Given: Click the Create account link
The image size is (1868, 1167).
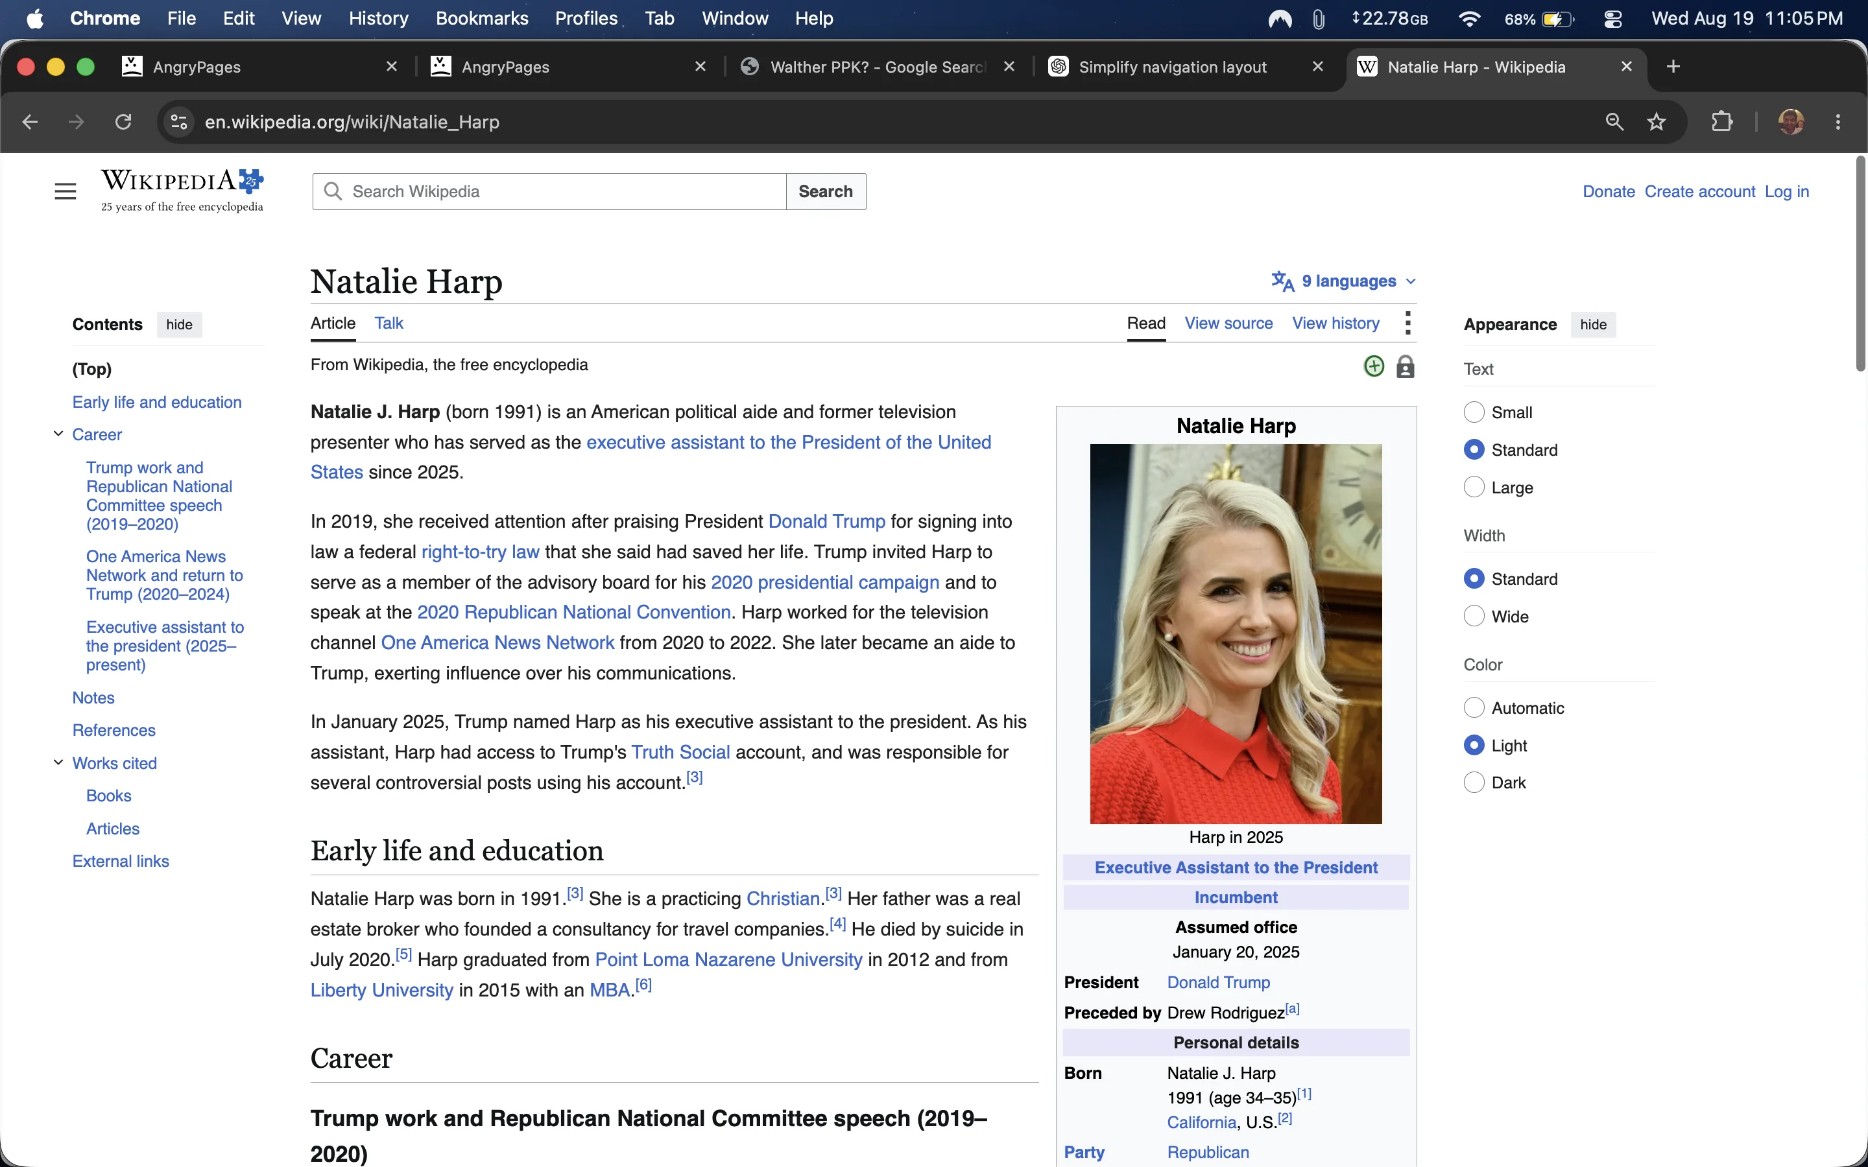Looking at the screenshot, I should 1700,191.
